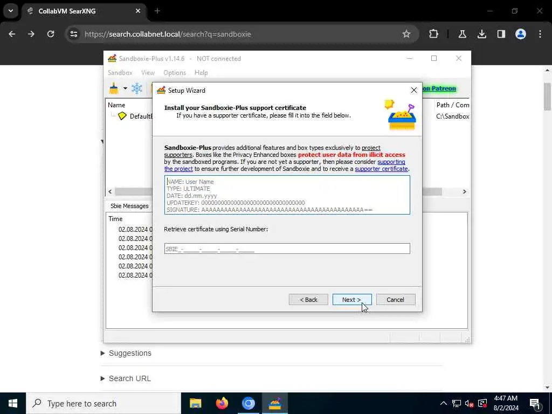
Task: Click the Path / Command column header
Action: (452, 105)
